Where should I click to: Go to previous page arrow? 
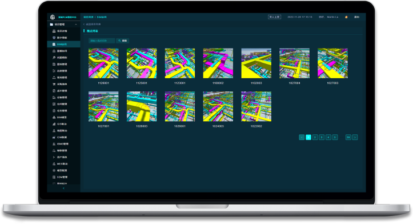[302, 137]
